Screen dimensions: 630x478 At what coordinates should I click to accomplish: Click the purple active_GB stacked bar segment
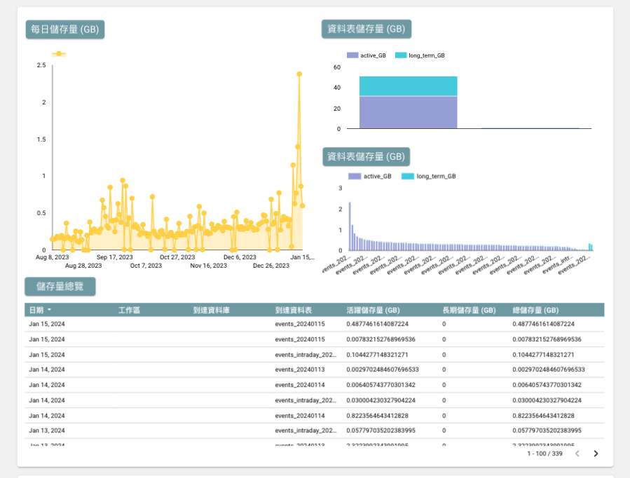pos(408,112)
